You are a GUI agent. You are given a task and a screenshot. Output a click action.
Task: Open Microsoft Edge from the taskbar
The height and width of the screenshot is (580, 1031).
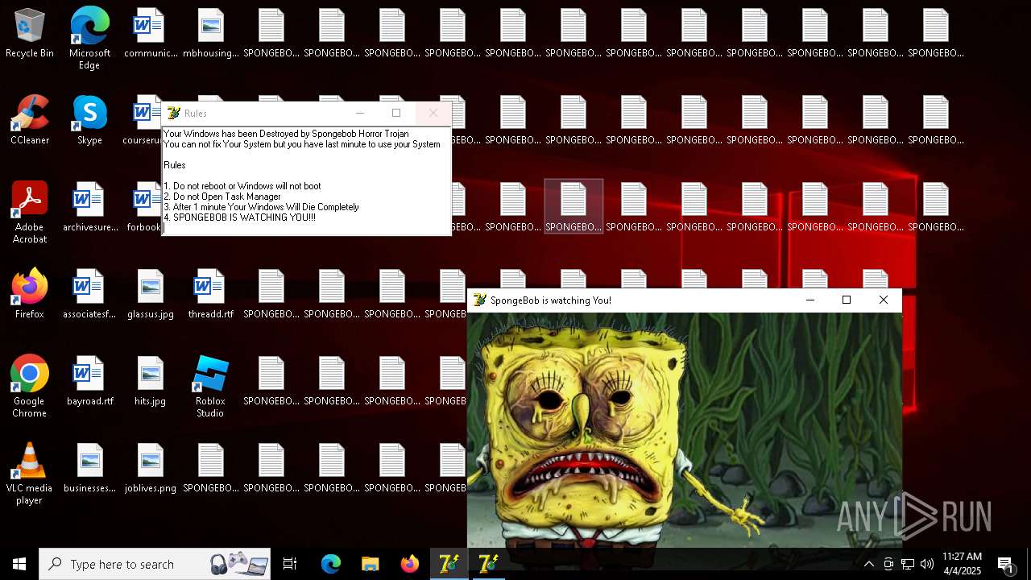click(331, 564)
